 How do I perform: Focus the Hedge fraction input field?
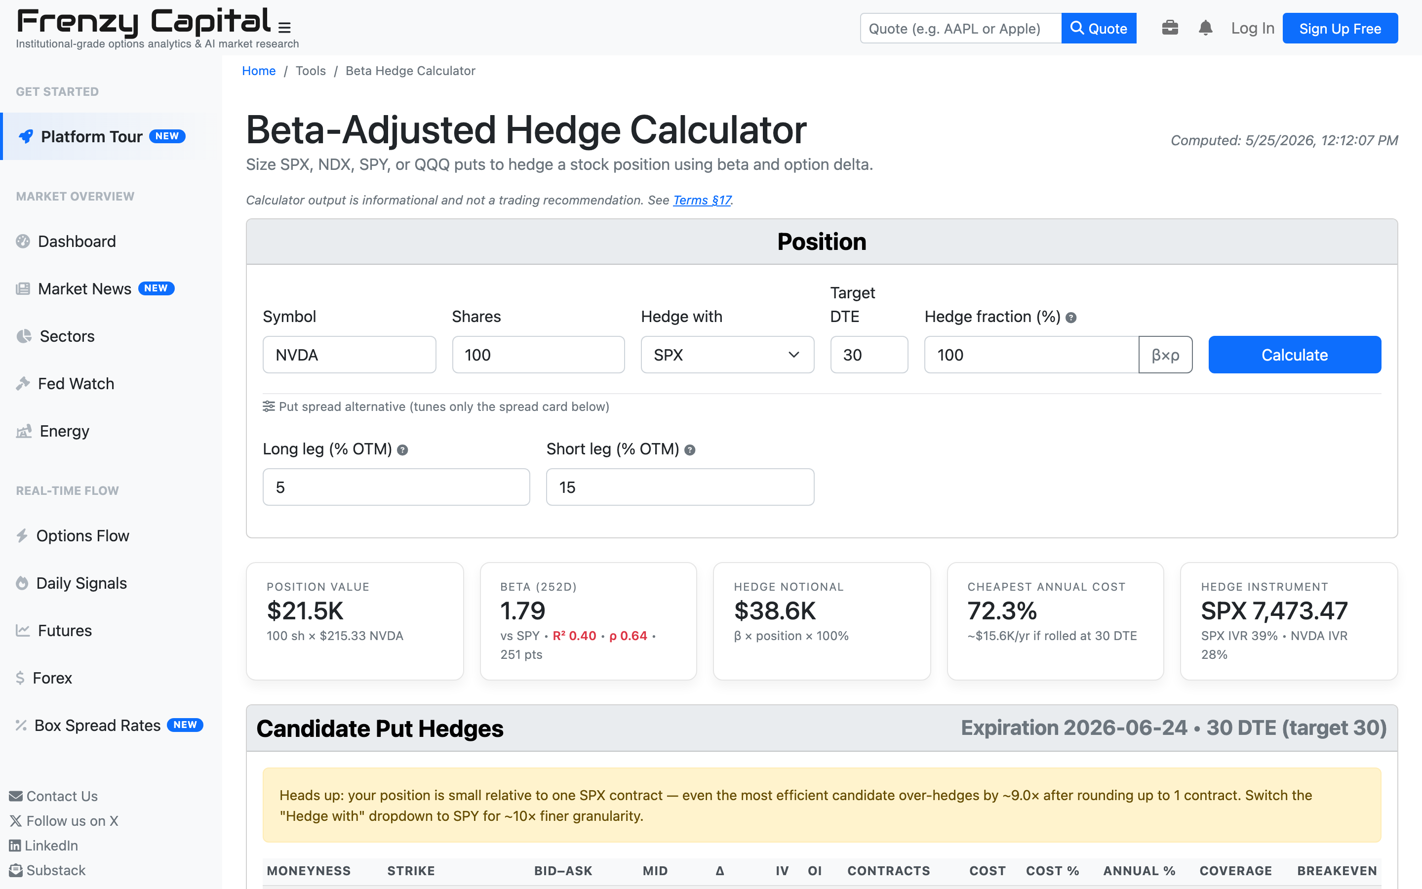[x=1031, y=355]
